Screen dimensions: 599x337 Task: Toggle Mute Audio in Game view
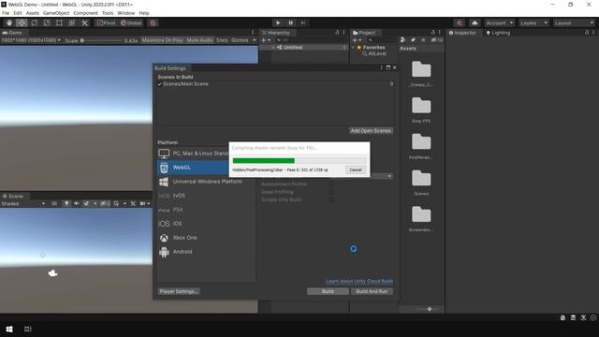pos(199,40)
